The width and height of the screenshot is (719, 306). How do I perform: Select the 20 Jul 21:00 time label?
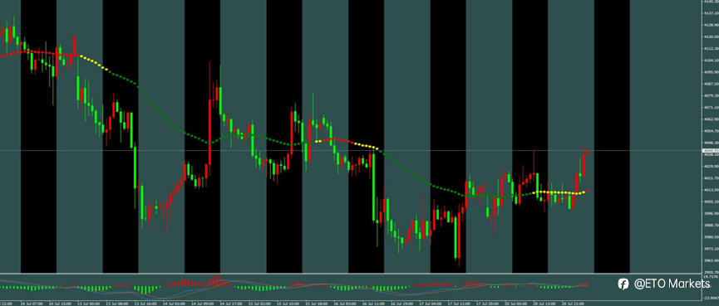pyautogui.click(x=574, y=304)
